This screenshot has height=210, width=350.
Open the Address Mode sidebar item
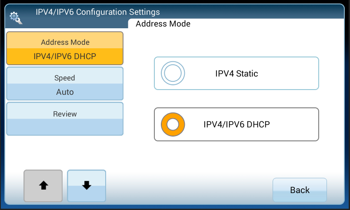[65, 48]
